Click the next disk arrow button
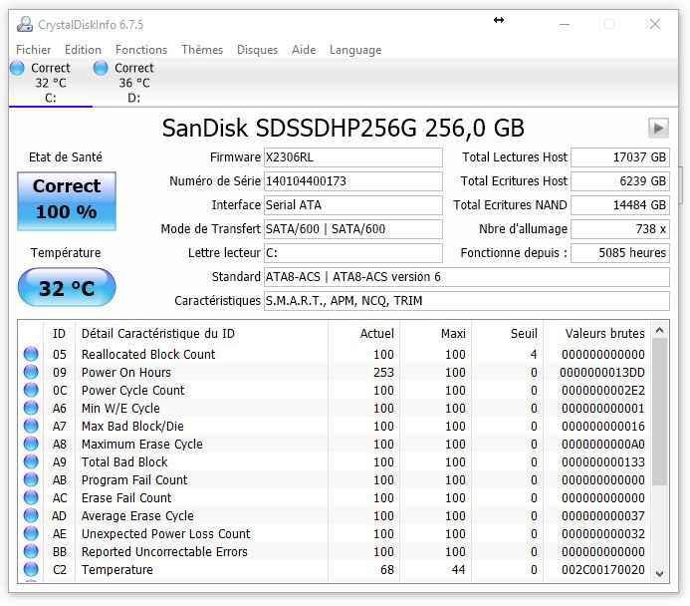Image resolution: width=690 pixels, height=606 pixels. pos(658,129)
